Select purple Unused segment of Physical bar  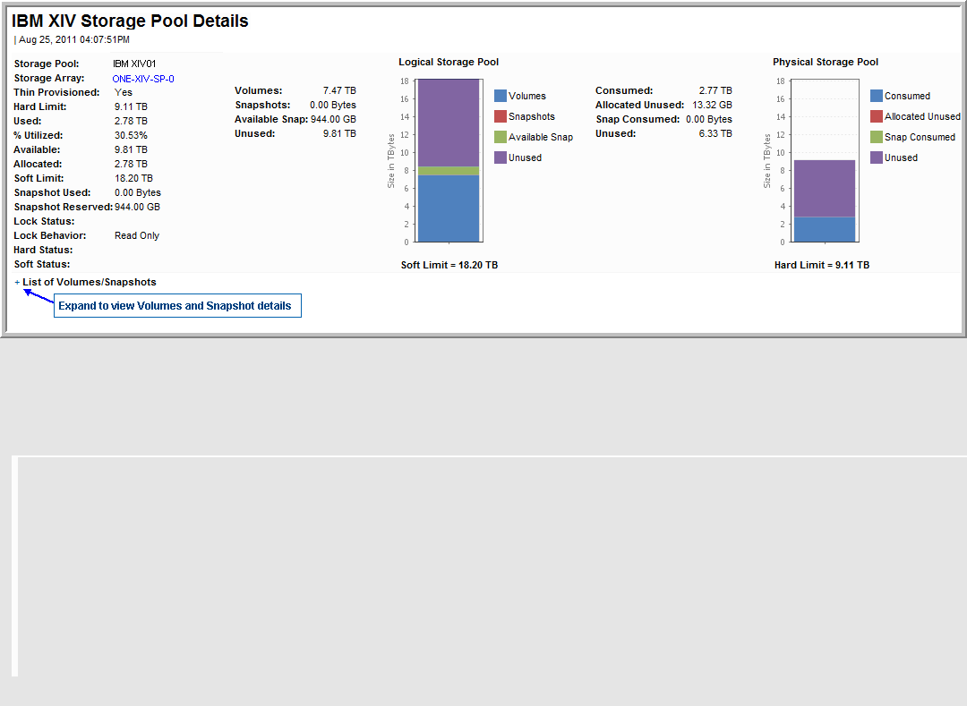click(x=825, y=188)
